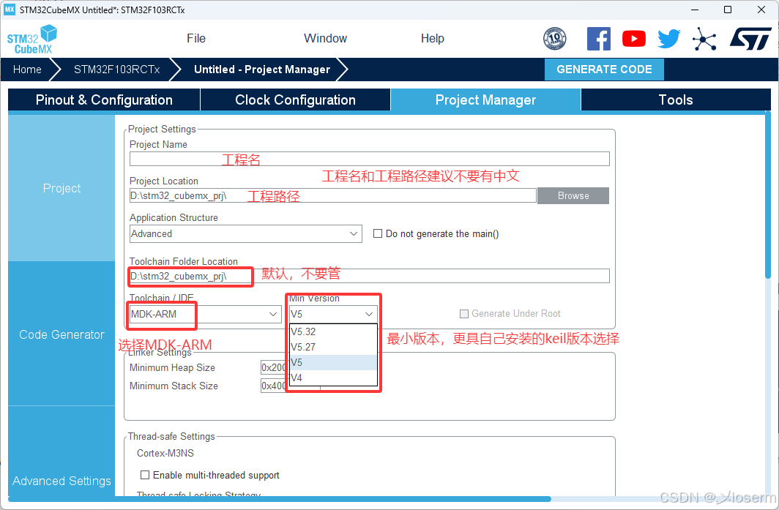Open the 10 years anniversary badge icon
The width and height of the screenshot is (779, 510).
click(x=554, y=39)
